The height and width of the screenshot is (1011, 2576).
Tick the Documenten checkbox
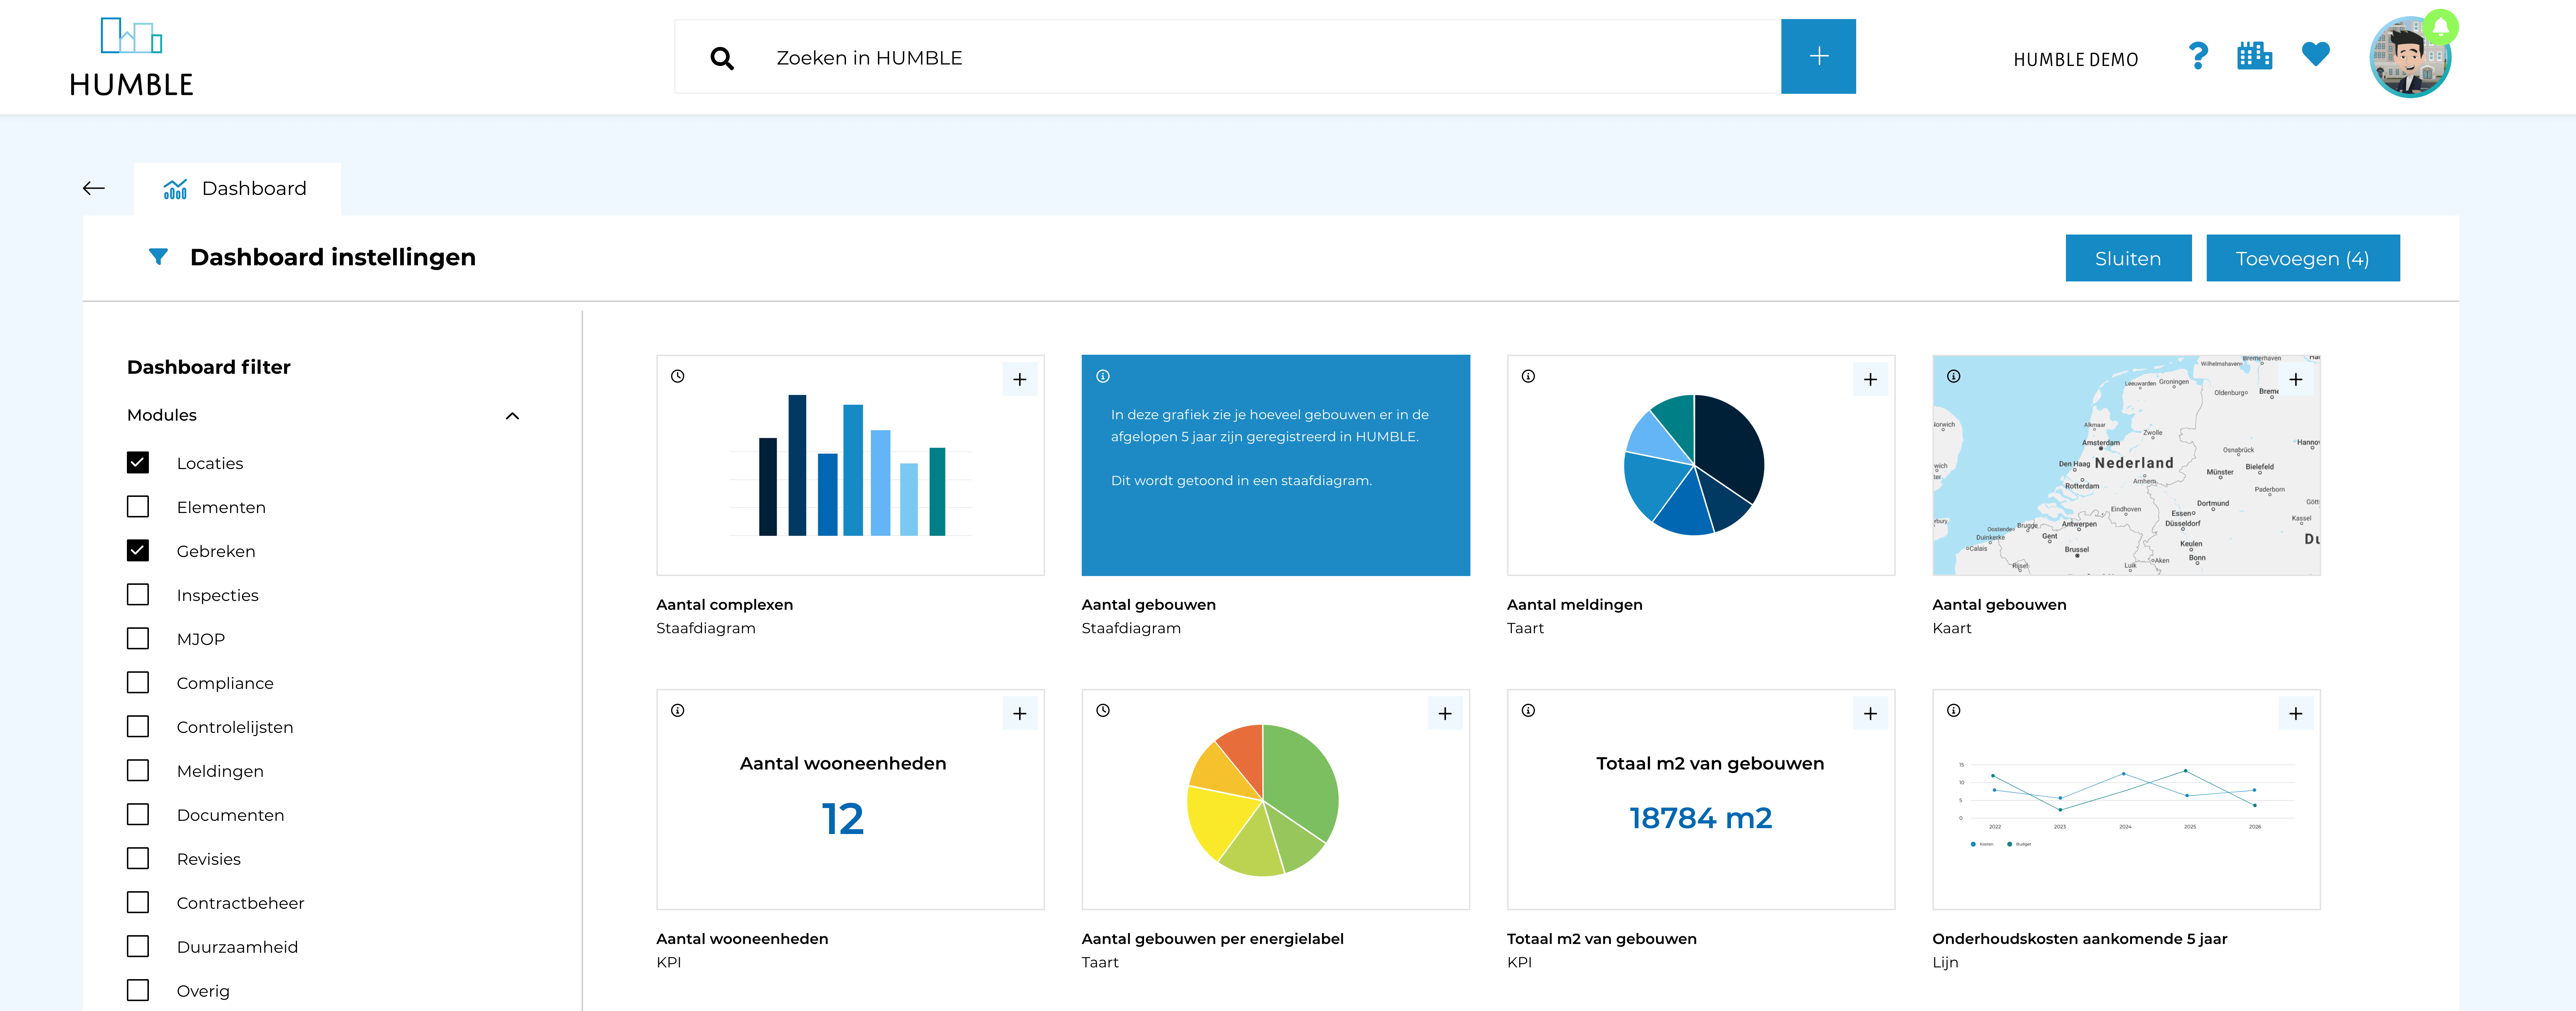pos(138,814)
